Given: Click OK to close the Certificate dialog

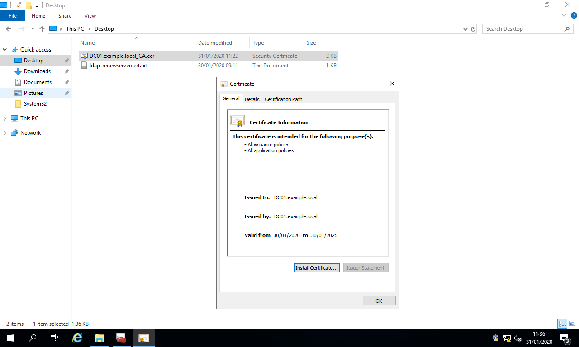Looking at the screenshot, I should [379, 300].
